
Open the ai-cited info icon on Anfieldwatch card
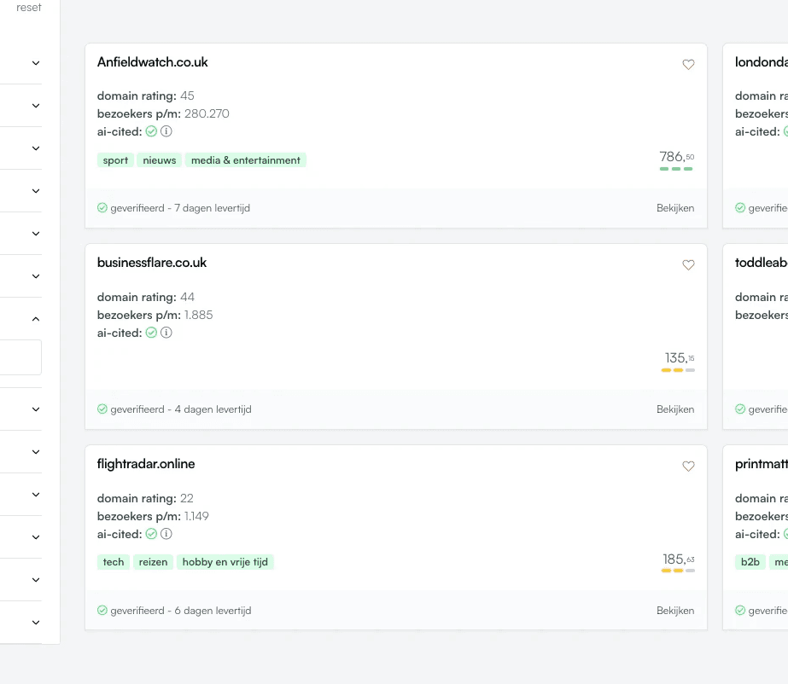166,131
